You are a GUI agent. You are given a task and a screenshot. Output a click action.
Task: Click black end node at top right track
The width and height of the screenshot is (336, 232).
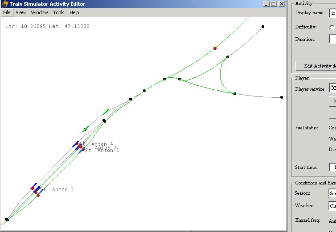(263, 27)
